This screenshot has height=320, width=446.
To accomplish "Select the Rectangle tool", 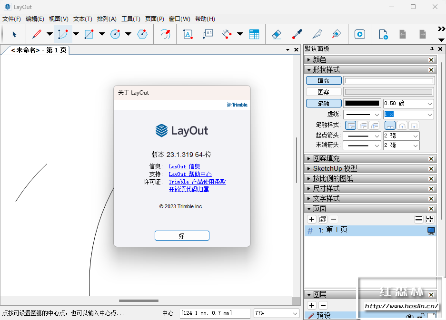I will [x=89, y=34].
